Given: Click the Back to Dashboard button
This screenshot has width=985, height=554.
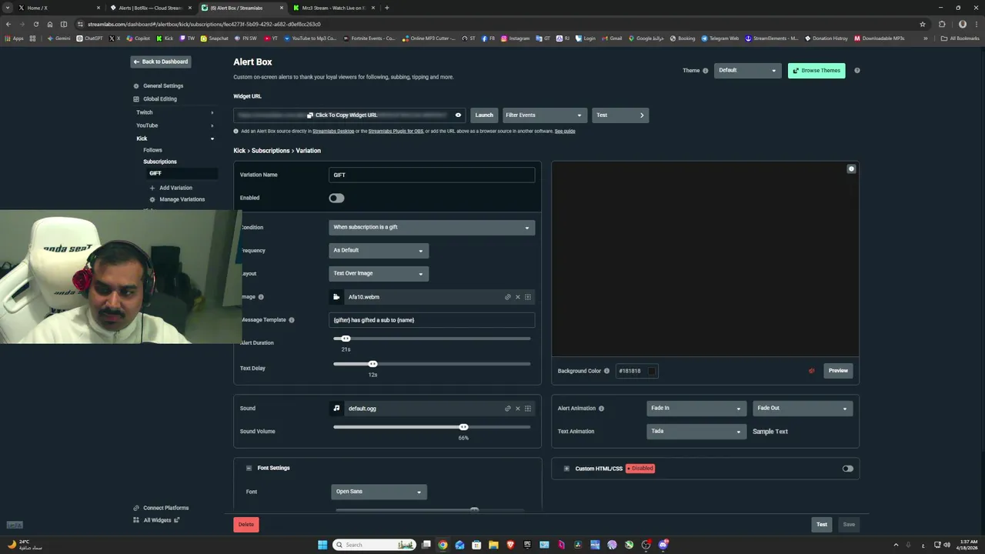Looking at the screenshot, I should [x=161, y=62].
